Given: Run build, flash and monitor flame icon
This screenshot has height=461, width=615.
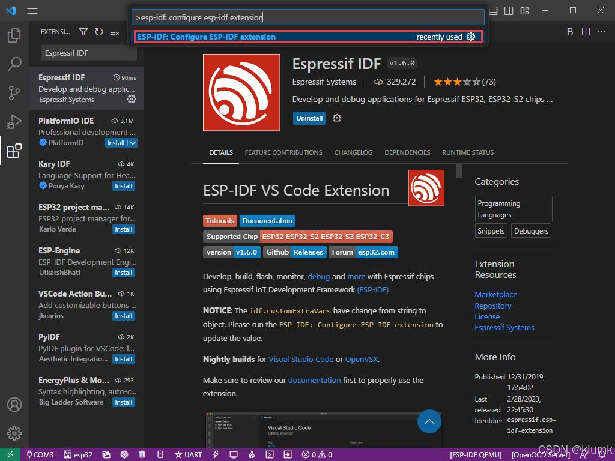Looking at the screenshot, I should pyautogui.click(x=252, y=455).
